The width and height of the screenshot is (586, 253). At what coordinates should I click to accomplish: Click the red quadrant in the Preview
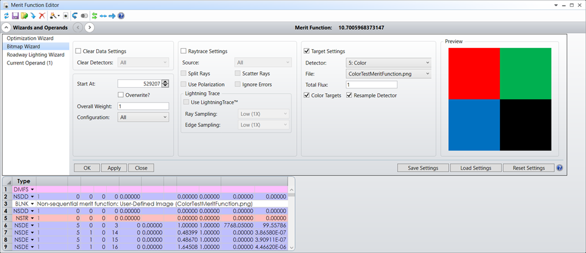(x=474, y=73)
